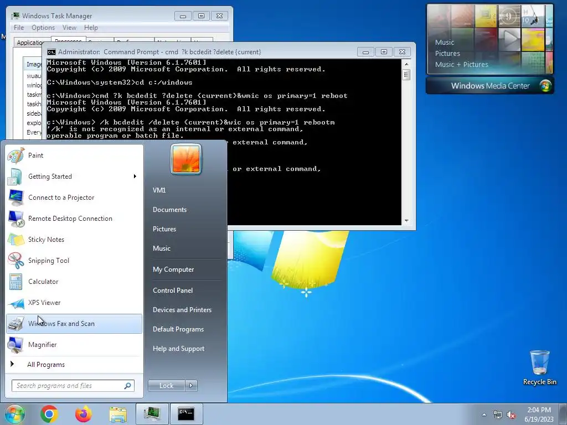The image size is (567, 425).
Task: Open the File menu in Task Manager
Action: (19, 28)
